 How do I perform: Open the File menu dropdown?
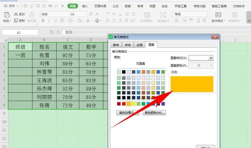coord(11,6)
